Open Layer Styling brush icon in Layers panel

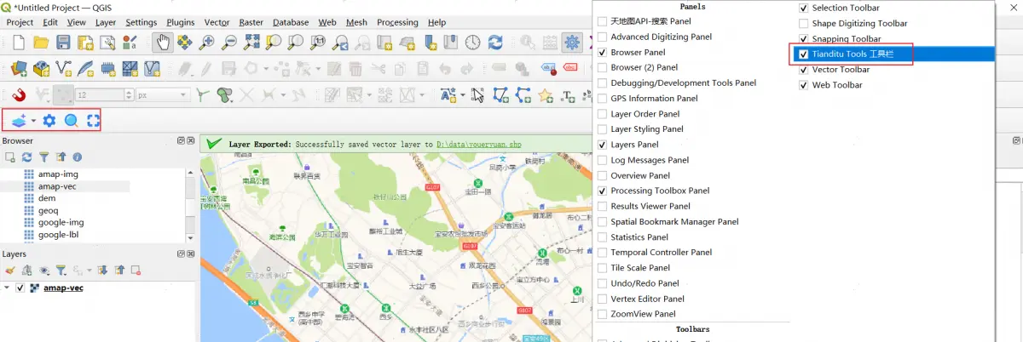(10, 270)
